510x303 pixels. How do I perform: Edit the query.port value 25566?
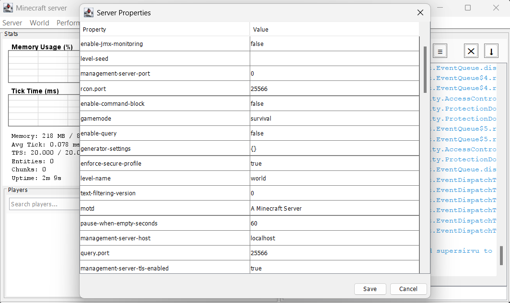click(x=335, y=253)
